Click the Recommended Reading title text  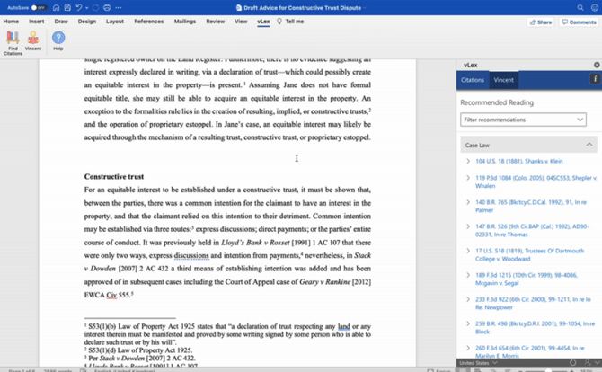pos(497,102)
